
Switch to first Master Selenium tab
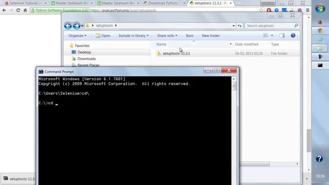click(72, 3)
